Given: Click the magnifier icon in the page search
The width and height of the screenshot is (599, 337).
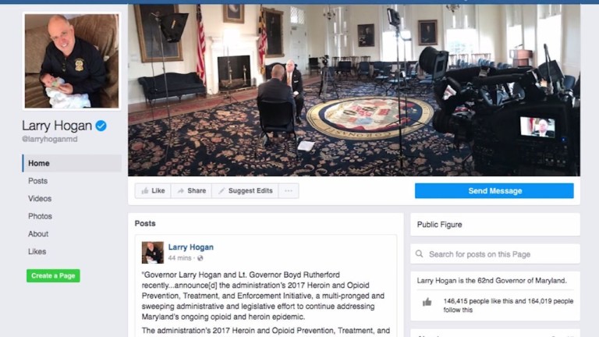Looking at the screenshot, I should 420,254.
